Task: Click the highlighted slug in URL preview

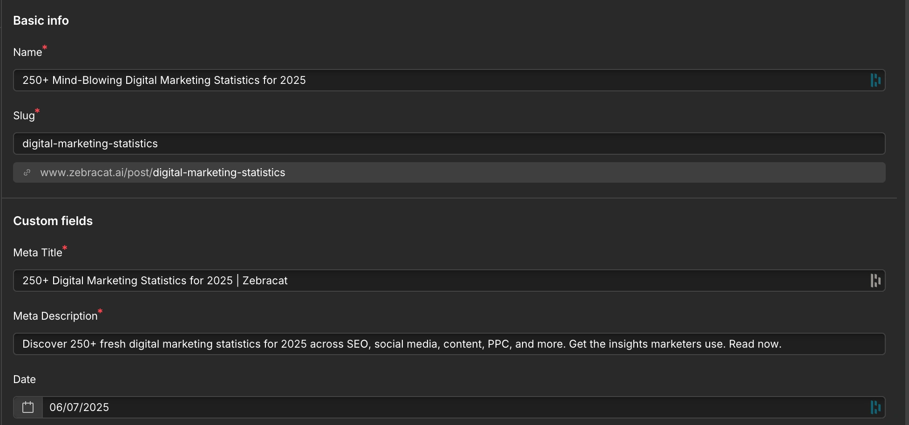Action: pos(219,172)
